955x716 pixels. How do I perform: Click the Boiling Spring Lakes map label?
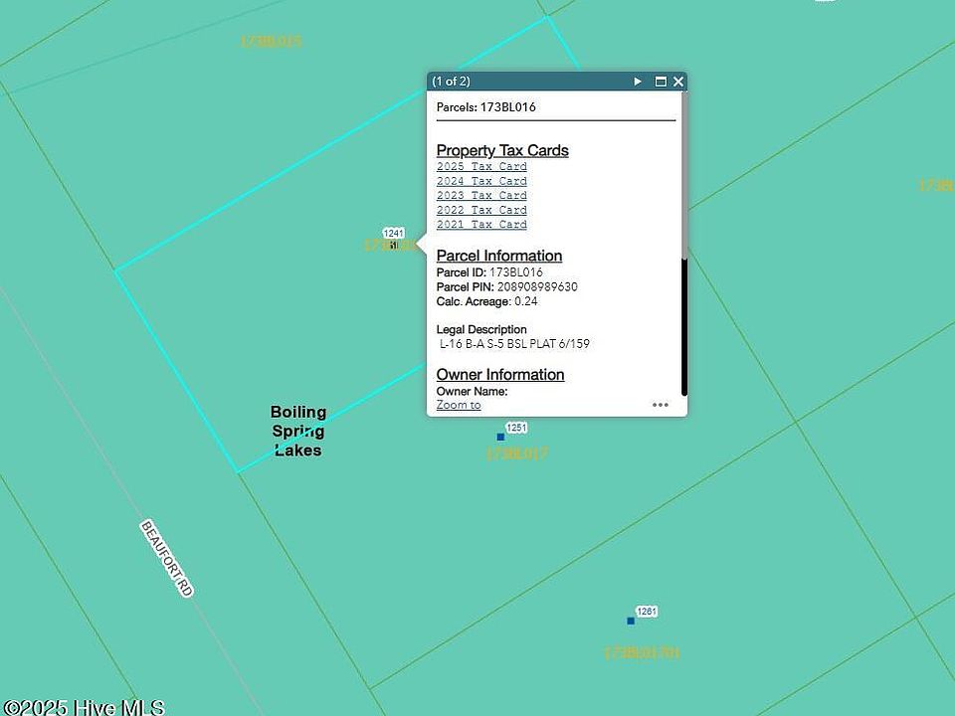pyautogui.click(x=297, y=431)
